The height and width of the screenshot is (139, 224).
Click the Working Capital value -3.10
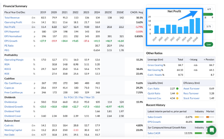[76, 130]
